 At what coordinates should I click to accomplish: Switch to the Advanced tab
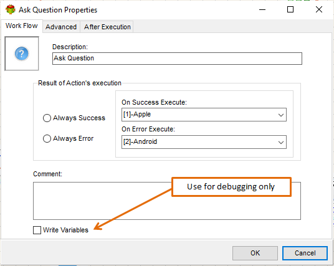61,27
